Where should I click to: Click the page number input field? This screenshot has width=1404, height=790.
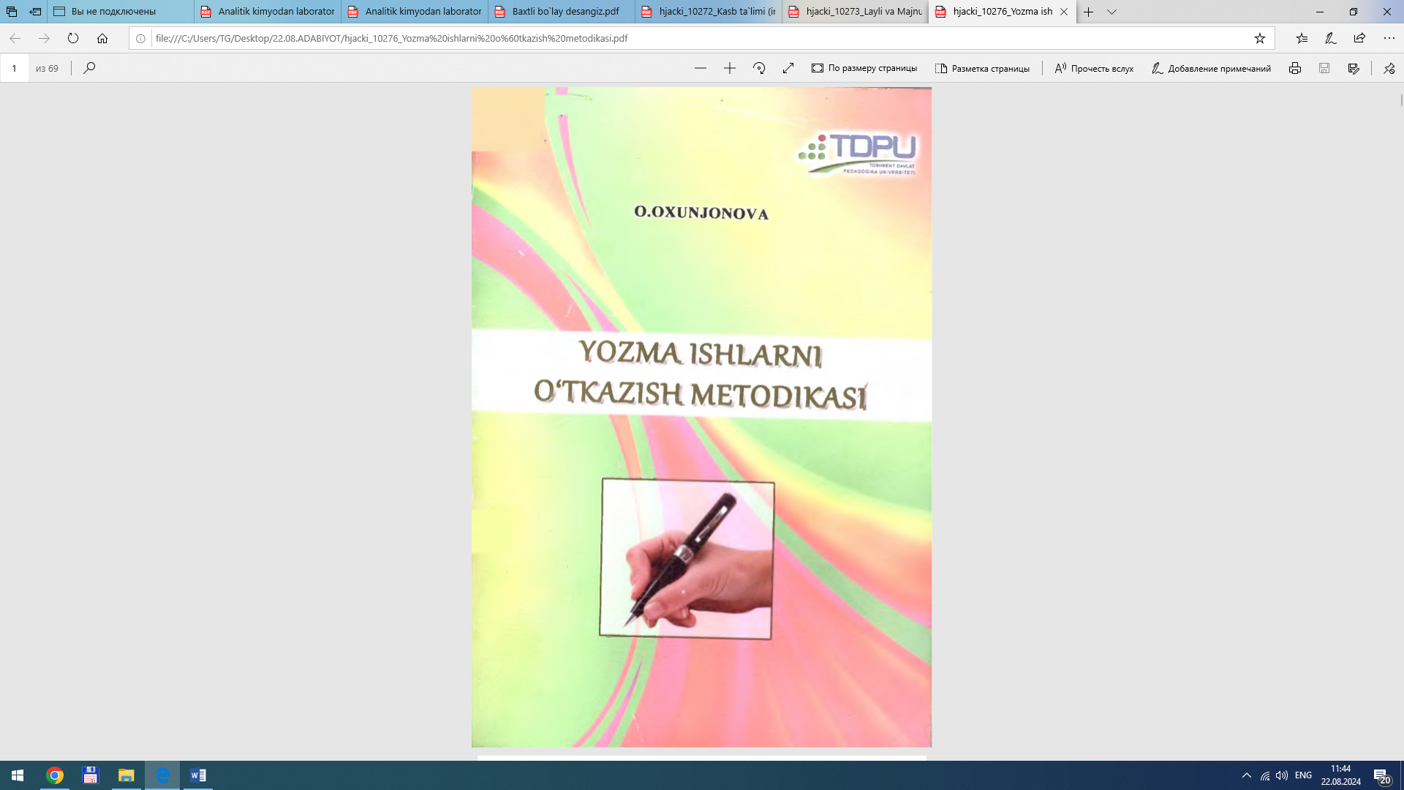tap(14, 68)
